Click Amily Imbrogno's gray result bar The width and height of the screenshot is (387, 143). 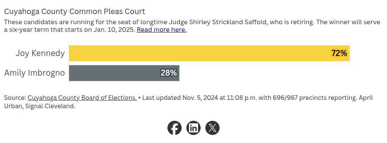pyautogui.click(x=124, y=73)
